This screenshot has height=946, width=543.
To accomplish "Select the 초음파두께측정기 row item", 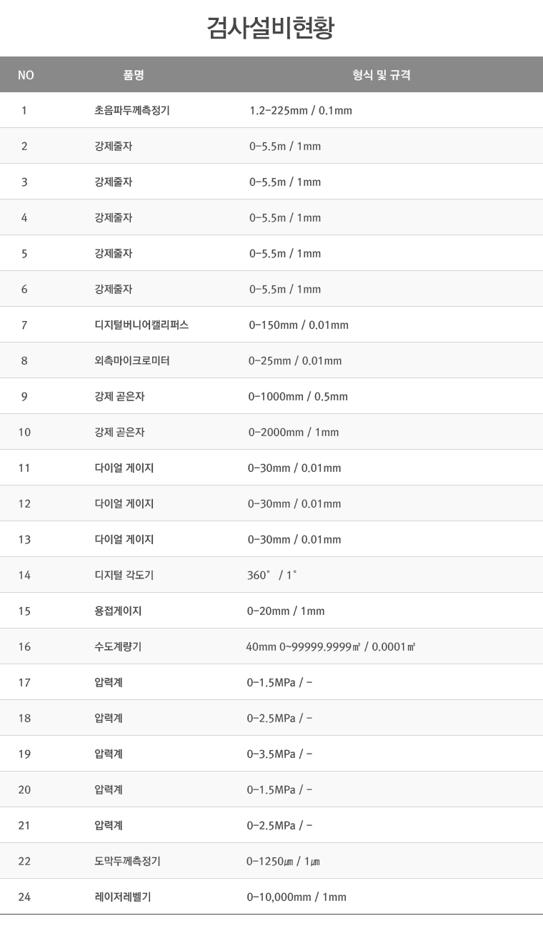I will [132, 110].
